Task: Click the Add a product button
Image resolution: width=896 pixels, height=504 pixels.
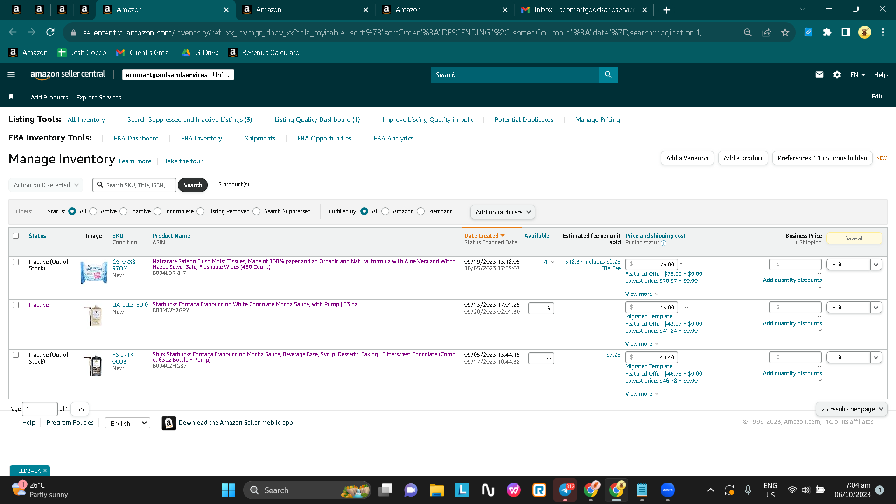Action: pos(743,158)
